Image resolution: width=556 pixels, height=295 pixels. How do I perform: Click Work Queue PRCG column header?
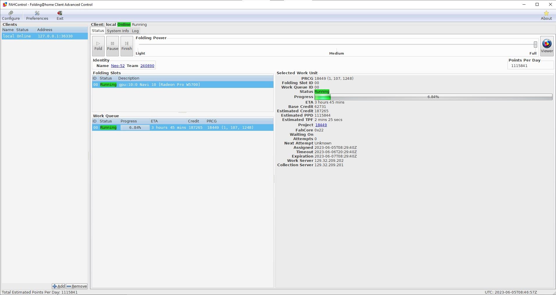click(239, 121)
